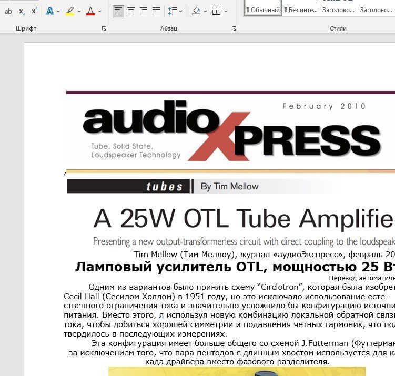The width and height of the screenshot is (395, 376).
Task: Click 'Cecil Hall (Сесилом Холлом)' text
Action: point(119,297)
